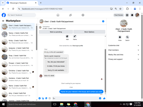Open File Explorer from taskbar
The image size is (143, 107).
pyautogui.click(x=62, y=104)
